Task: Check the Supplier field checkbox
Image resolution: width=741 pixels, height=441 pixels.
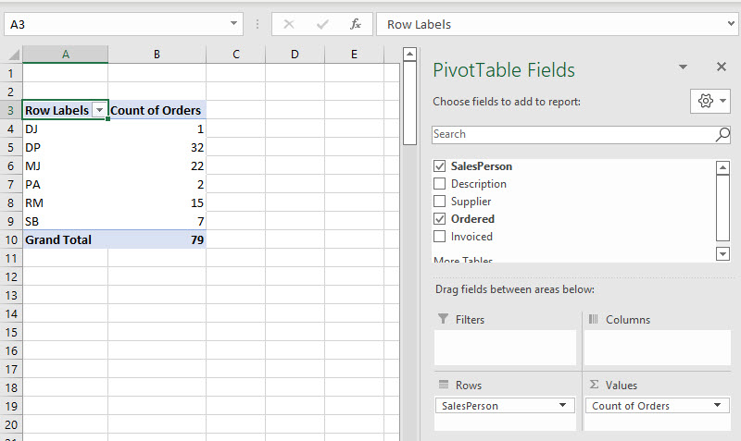Action: (440, 202)
